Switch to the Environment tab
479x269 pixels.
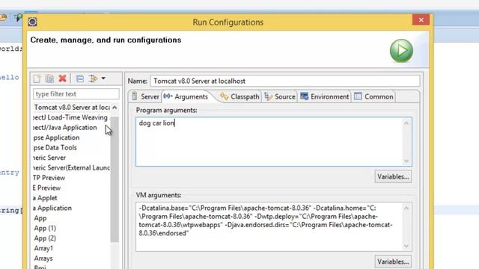pyautogui.click(x=324, y=96)
